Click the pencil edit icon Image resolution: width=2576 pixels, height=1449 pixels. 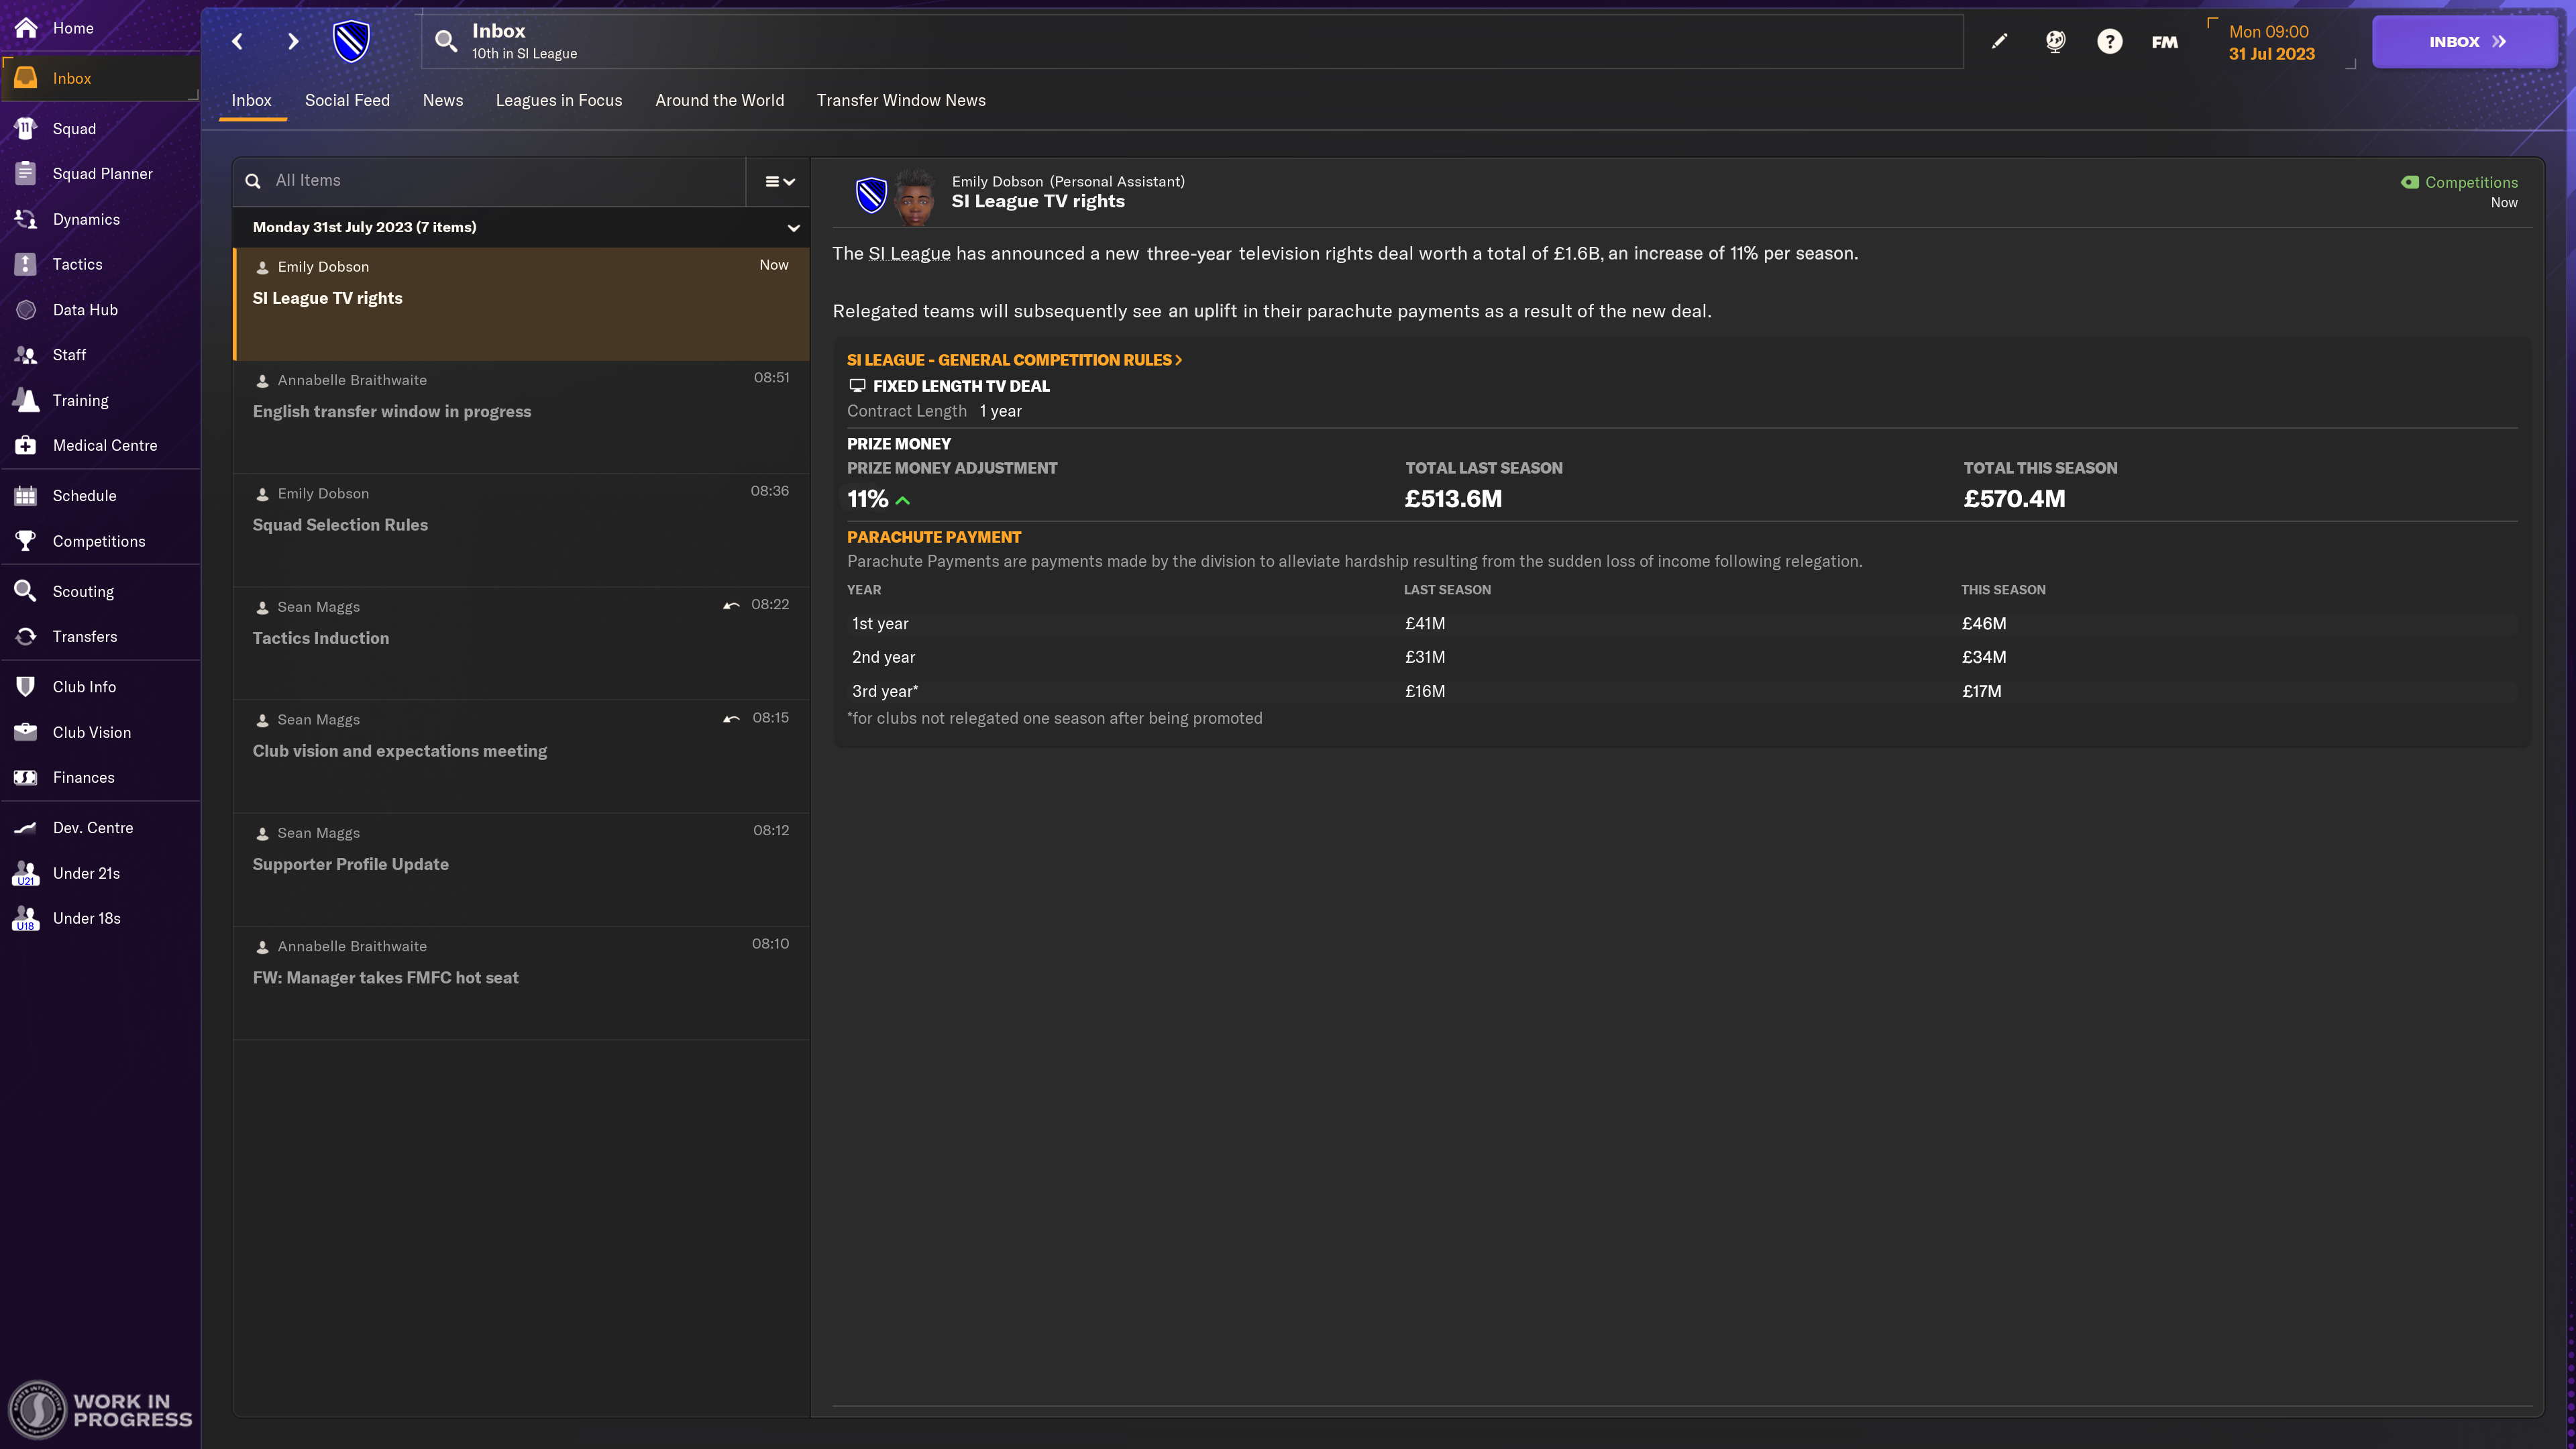click(x=1999, y=41)
